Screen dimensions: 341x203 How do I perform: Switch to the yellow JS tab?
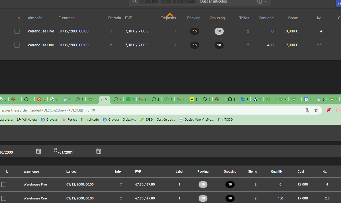point(193,100)
